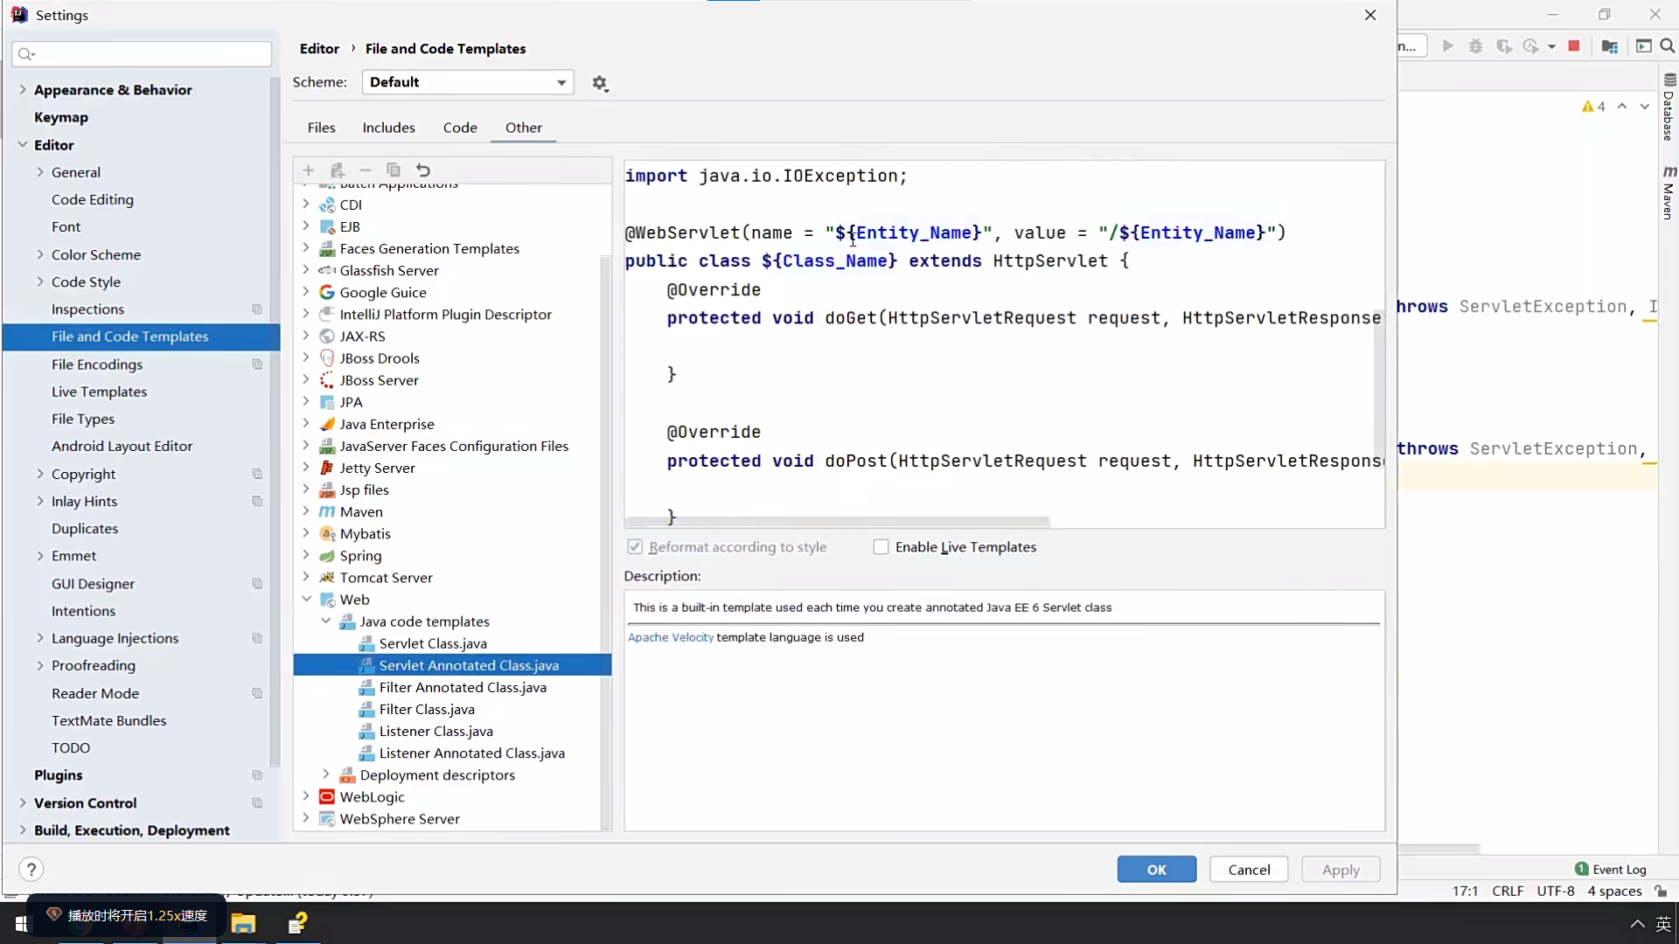Click the Cancel button
Viewport: 1679px width, 944px height.
tap(1249, 870)
